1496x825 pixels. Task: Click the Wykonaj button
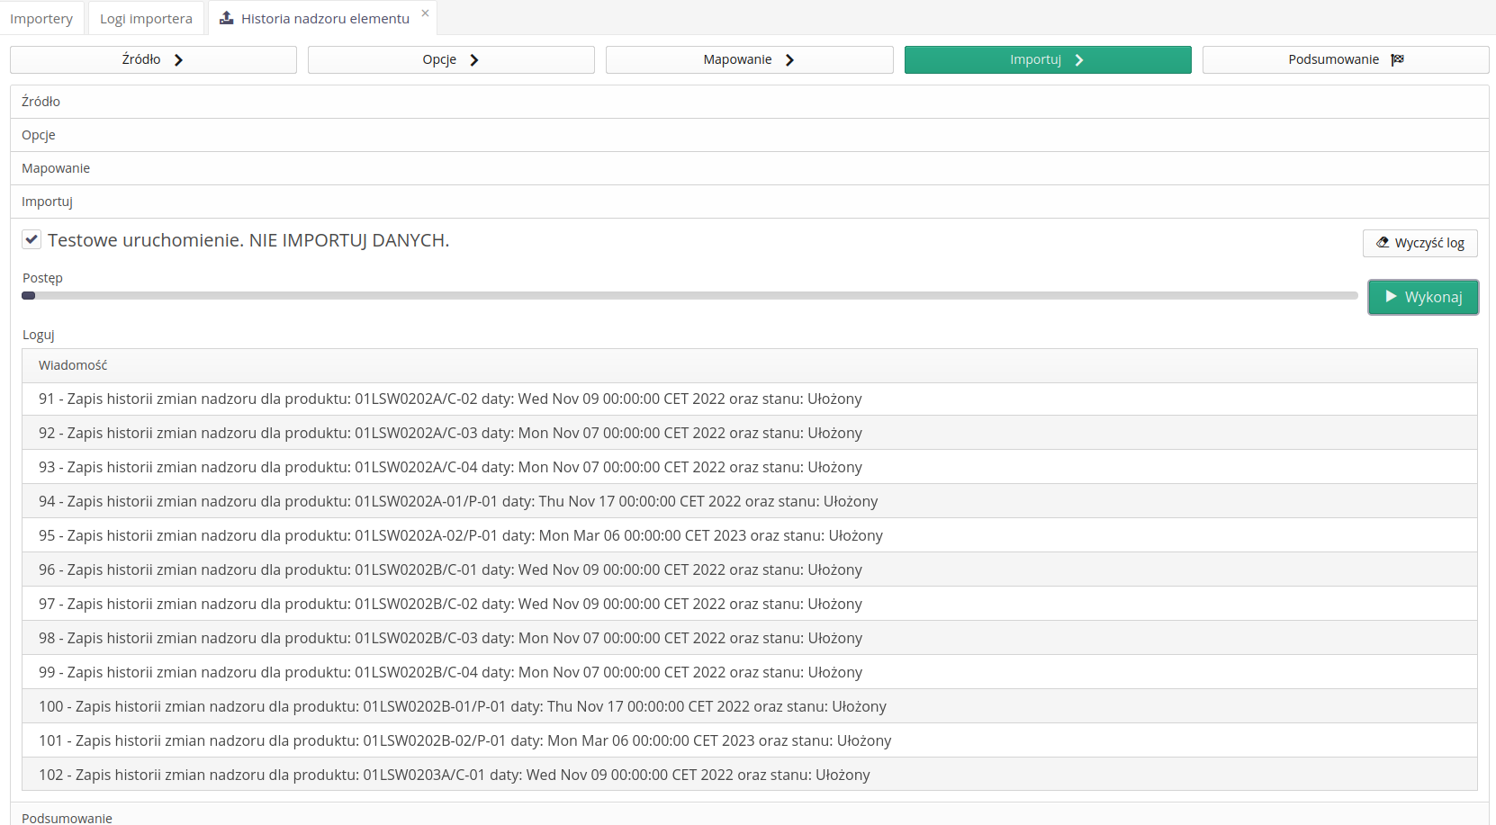click(1423, 296)
